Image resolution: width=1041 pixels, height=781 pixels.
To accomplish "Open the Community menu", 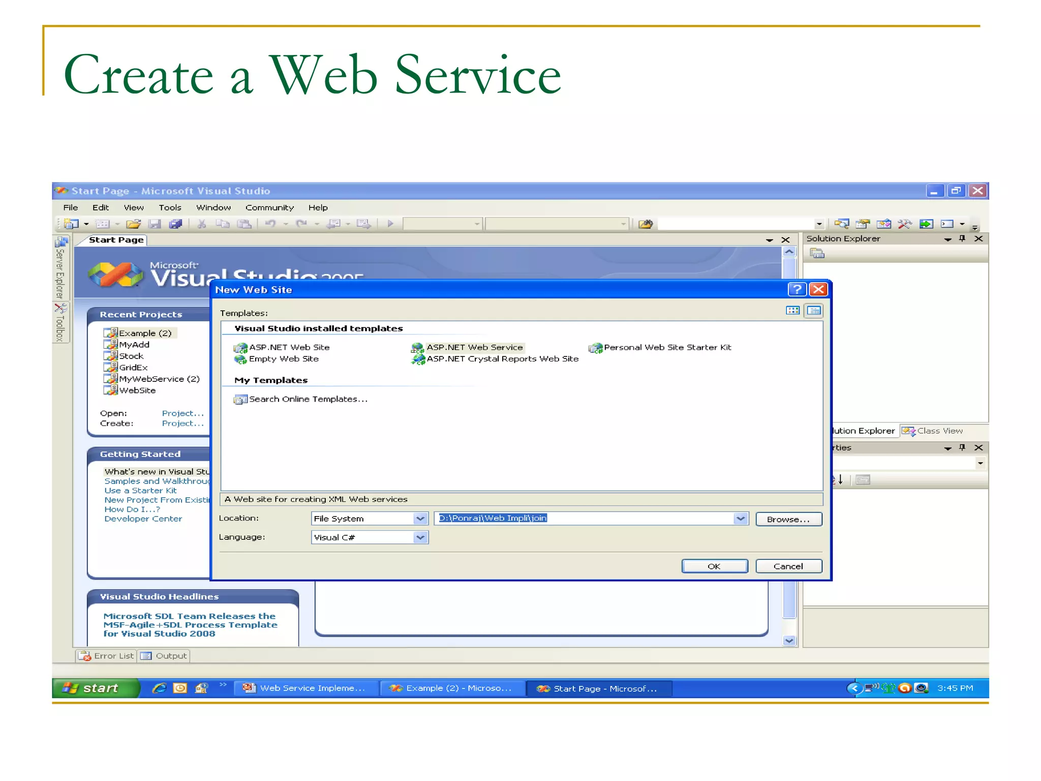I will tap(269, 207).
